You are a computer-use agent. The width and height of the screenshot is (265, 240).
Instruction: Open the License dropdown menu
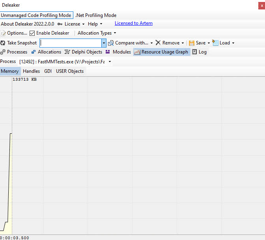click(x=83, y=24)
